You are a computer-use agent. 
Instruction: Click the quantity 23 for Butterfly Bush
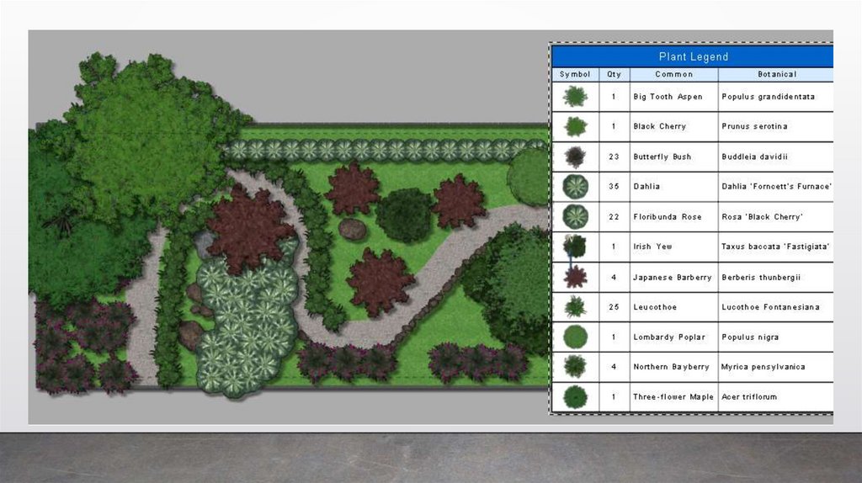[614, 157]
